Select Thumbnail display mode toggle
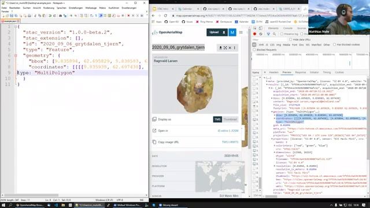Image resolution: width=370 pixels, height=208 pixels. (230, 120)
